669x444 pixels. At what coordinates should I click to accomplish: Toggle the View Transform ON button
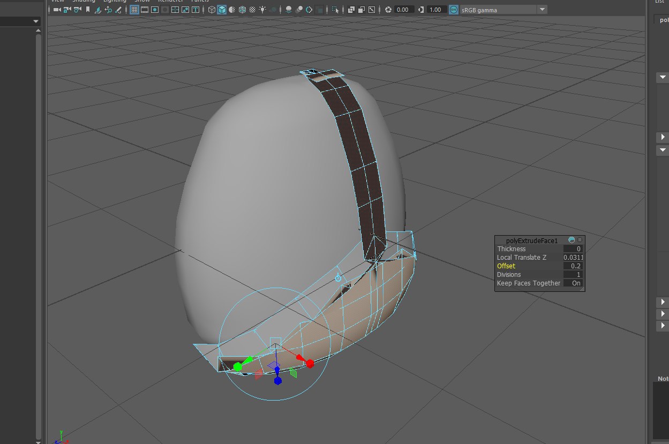(454, 10)
